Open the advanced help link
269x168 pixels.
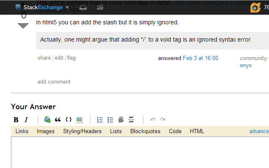[x=259, y=131]
